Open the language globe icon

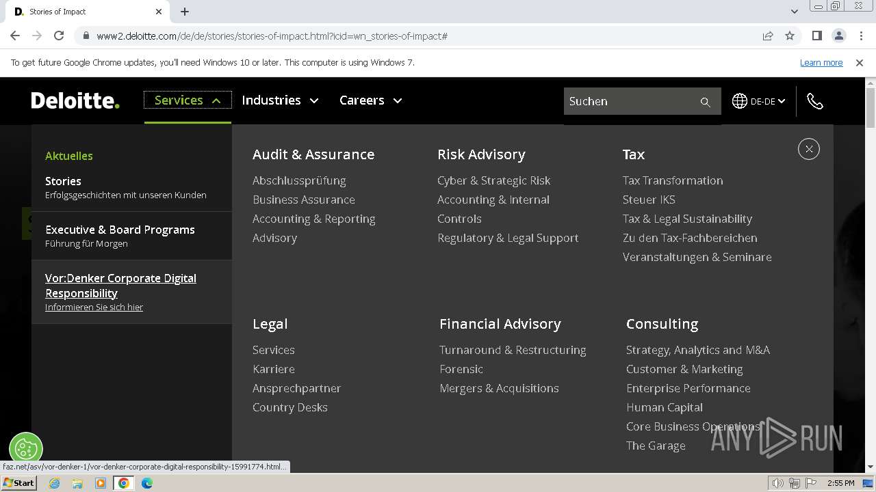[739, 101]
